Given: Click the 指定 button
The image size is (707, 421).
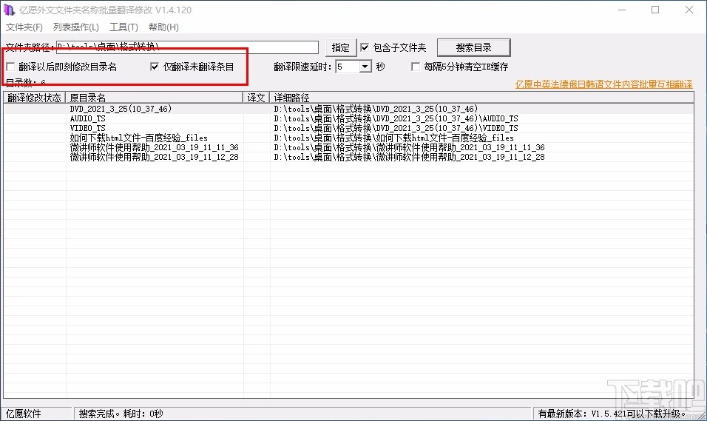Looking at the screenshot, I should pyautogui.click(x=340, y=47).
